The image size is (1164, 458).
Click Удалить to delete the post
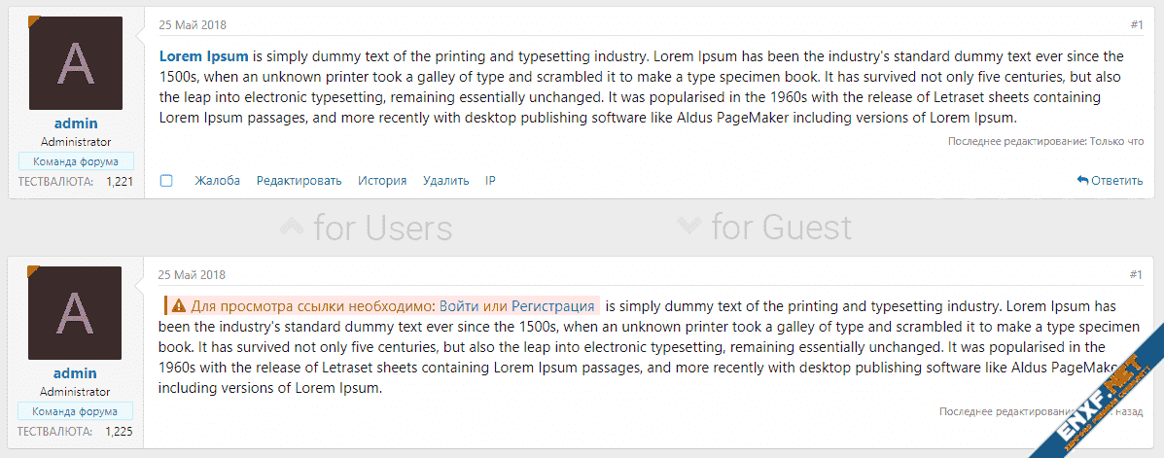[x=446, y=181]
